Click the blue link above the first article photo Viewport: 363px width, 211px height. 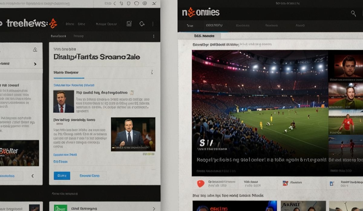[x=74, y=85]
